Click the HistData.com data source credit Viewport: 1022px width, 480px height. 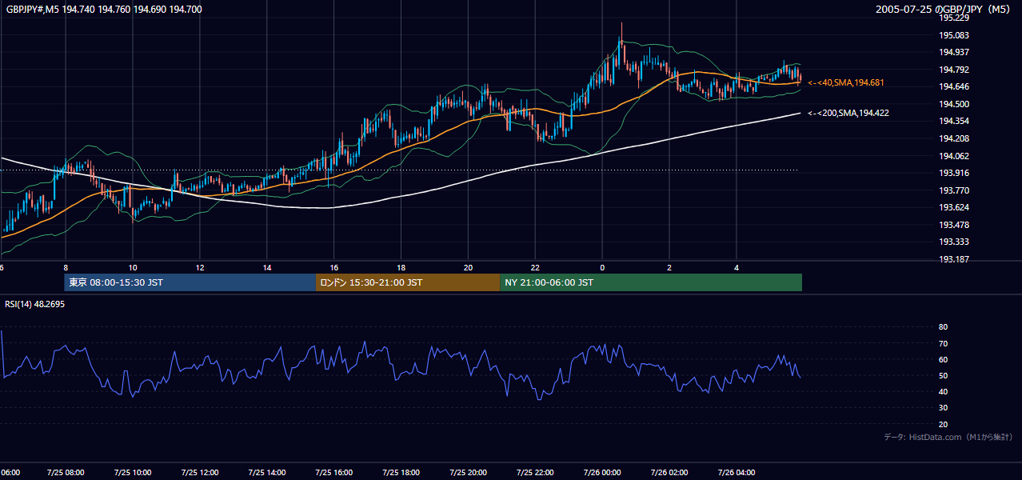pos(948,438)
